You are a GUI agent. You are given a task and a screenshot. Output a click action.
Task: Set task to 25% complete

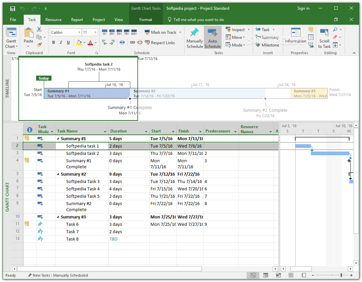112,32
